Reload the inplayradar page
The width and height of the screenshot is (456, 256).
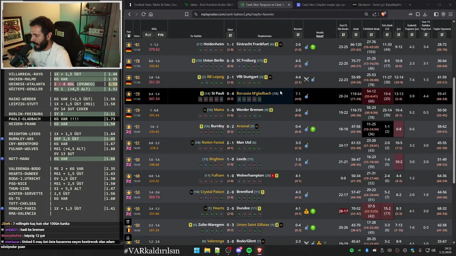[x=144, y=14]
